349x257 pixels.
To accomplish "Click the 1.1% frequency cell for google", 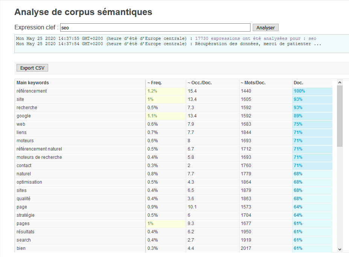I will [x=165, y=116].
